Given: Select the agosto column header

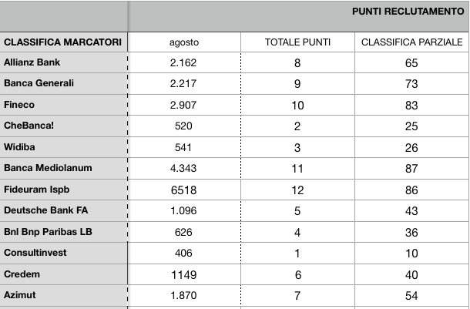Looking at the screenshot, I should (x=184, y=42).
